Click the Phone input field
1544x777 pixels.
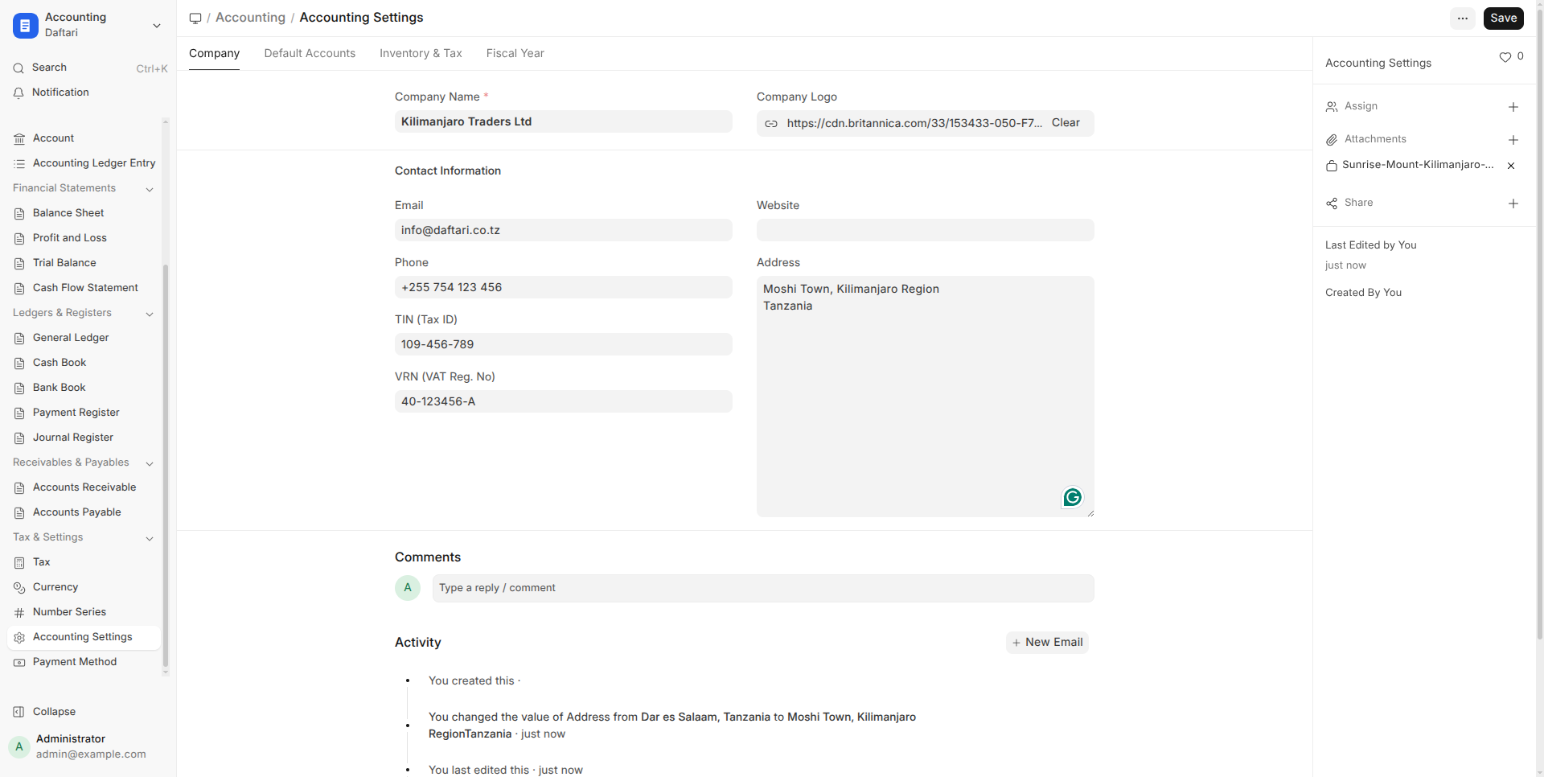[x=563, y=287]
